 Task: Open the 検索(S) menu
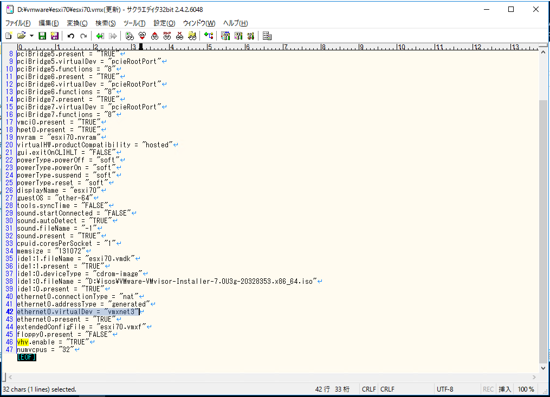(x=106, y=23)
